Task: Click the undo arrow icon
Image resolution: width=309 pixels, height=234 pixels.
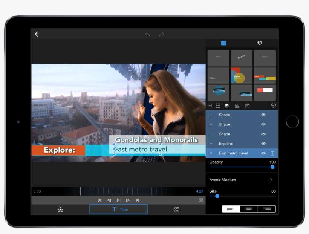Action: [147, 34]
